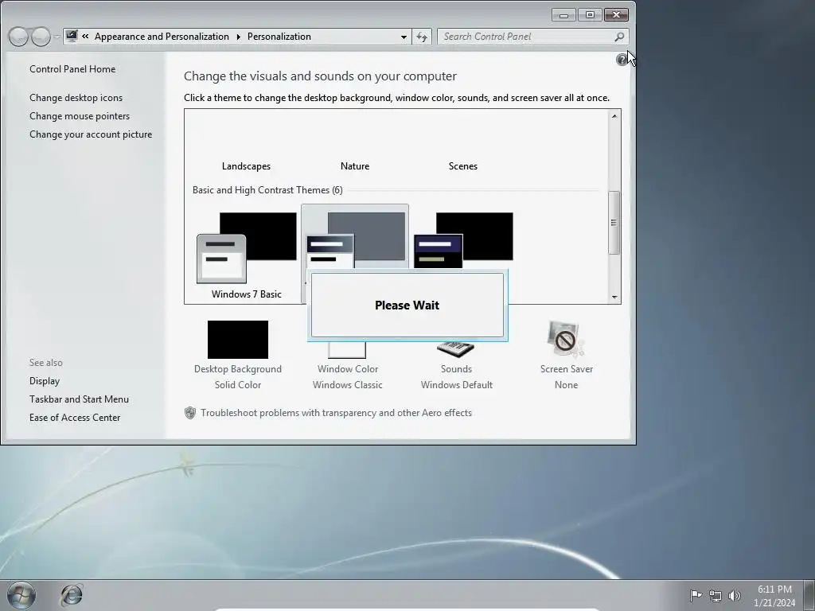Click the Screen Saver icon
This screenshot has width=815, height=611.
point(566,339)
